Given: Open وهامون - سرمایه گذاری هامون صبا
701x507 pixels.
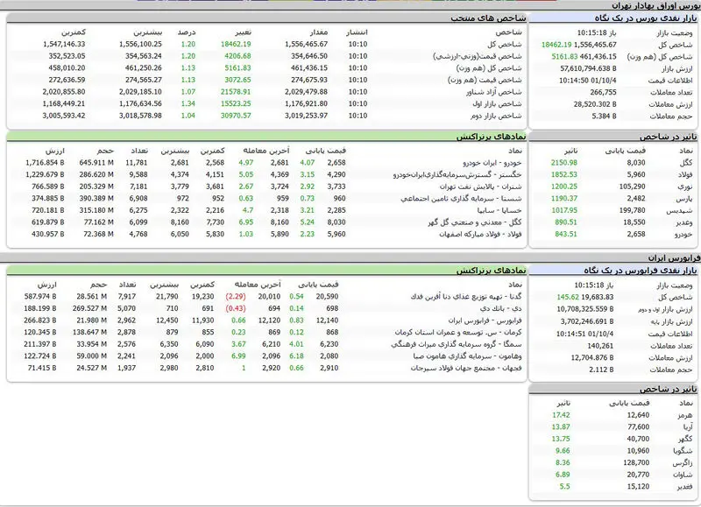Looking at the screenshot, I should click(x=468, y=356).
